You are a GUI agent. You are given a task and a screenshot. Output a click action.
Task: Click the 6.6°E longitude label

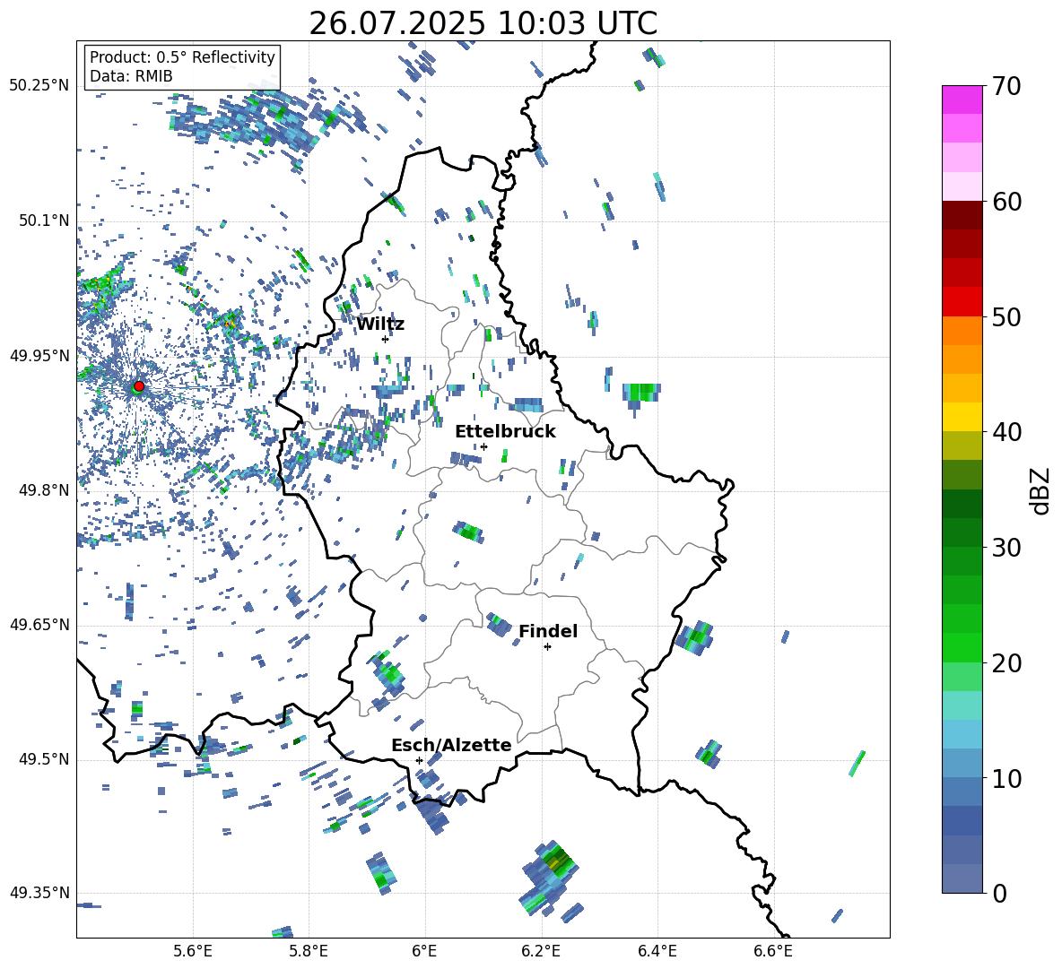click(x=773, y=951)
